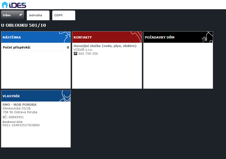Click bank account number 9021-1649335379/0800
Viewport: 226px width, 159px height.
click(21, 125)
